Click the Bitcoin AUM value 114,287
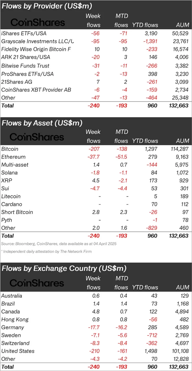 178,149
